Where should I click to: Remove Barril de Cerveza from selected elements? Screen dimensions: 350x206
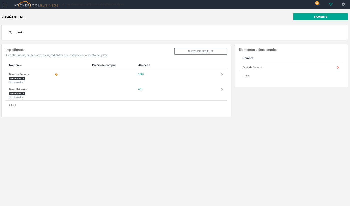click(338, 67)
